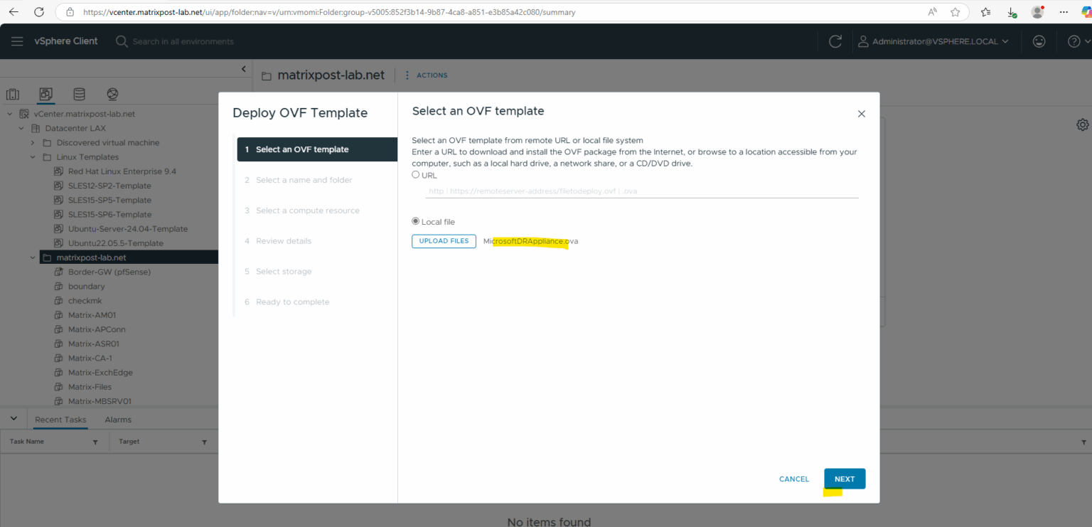Select the Local file radio button
This screenshot has width=1092, height=527.
click(x=415, y=220)
